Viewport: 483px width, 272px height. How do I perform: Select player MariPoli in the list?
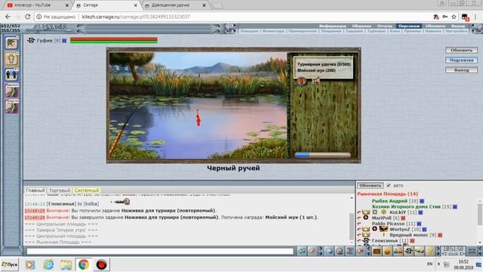pyautogui.click(x=381, y=218)
